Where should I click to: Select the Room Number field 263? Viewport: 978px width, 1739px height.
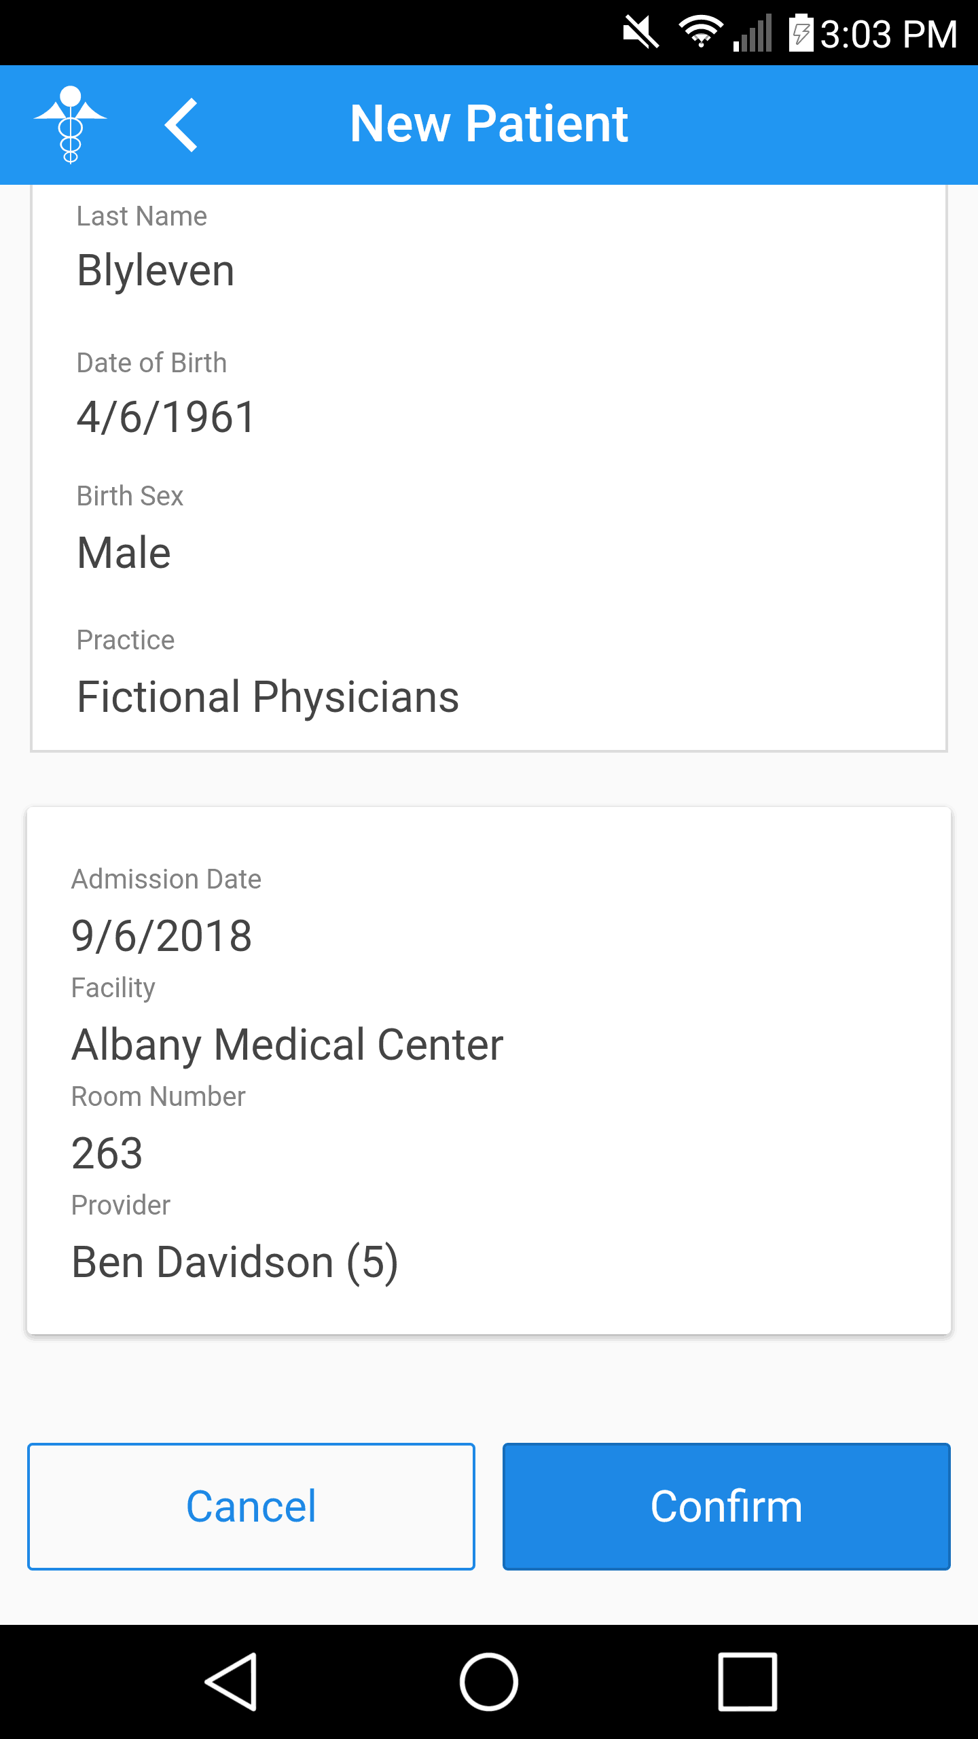107,1153
